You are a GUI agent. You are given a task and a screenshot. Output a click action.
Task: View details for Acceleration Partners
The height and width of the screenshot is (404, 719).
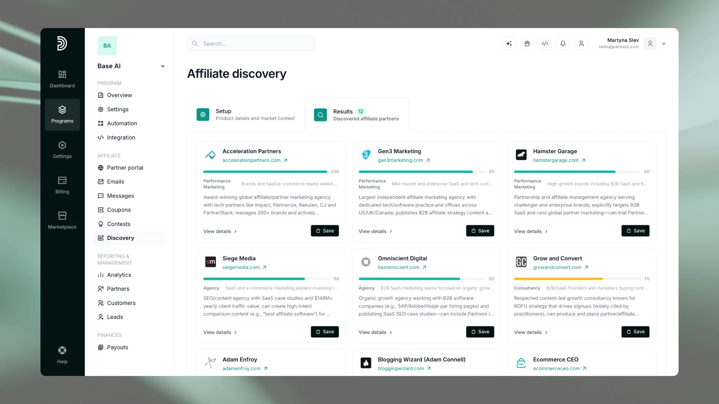[220, 232]
